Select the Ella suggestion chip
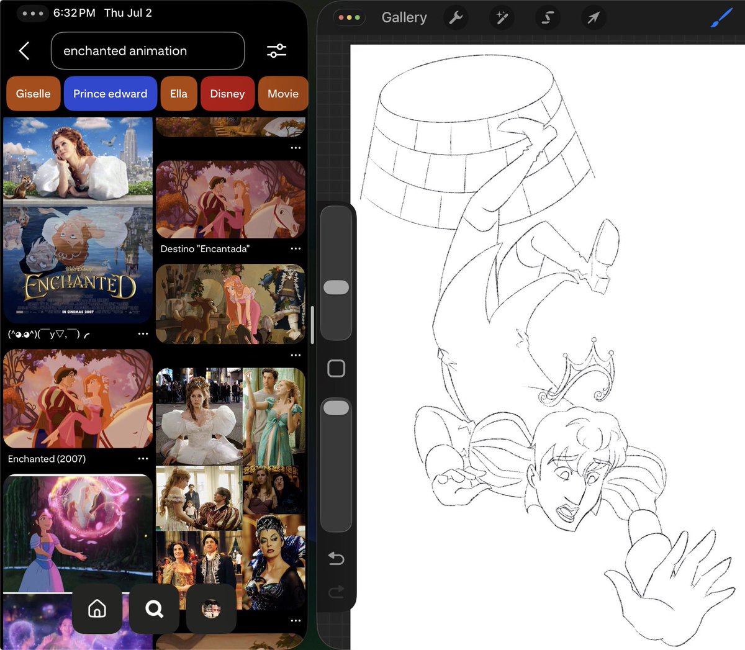Image resolution: width=745 pixels, height=650 pixels. (179, 94)
